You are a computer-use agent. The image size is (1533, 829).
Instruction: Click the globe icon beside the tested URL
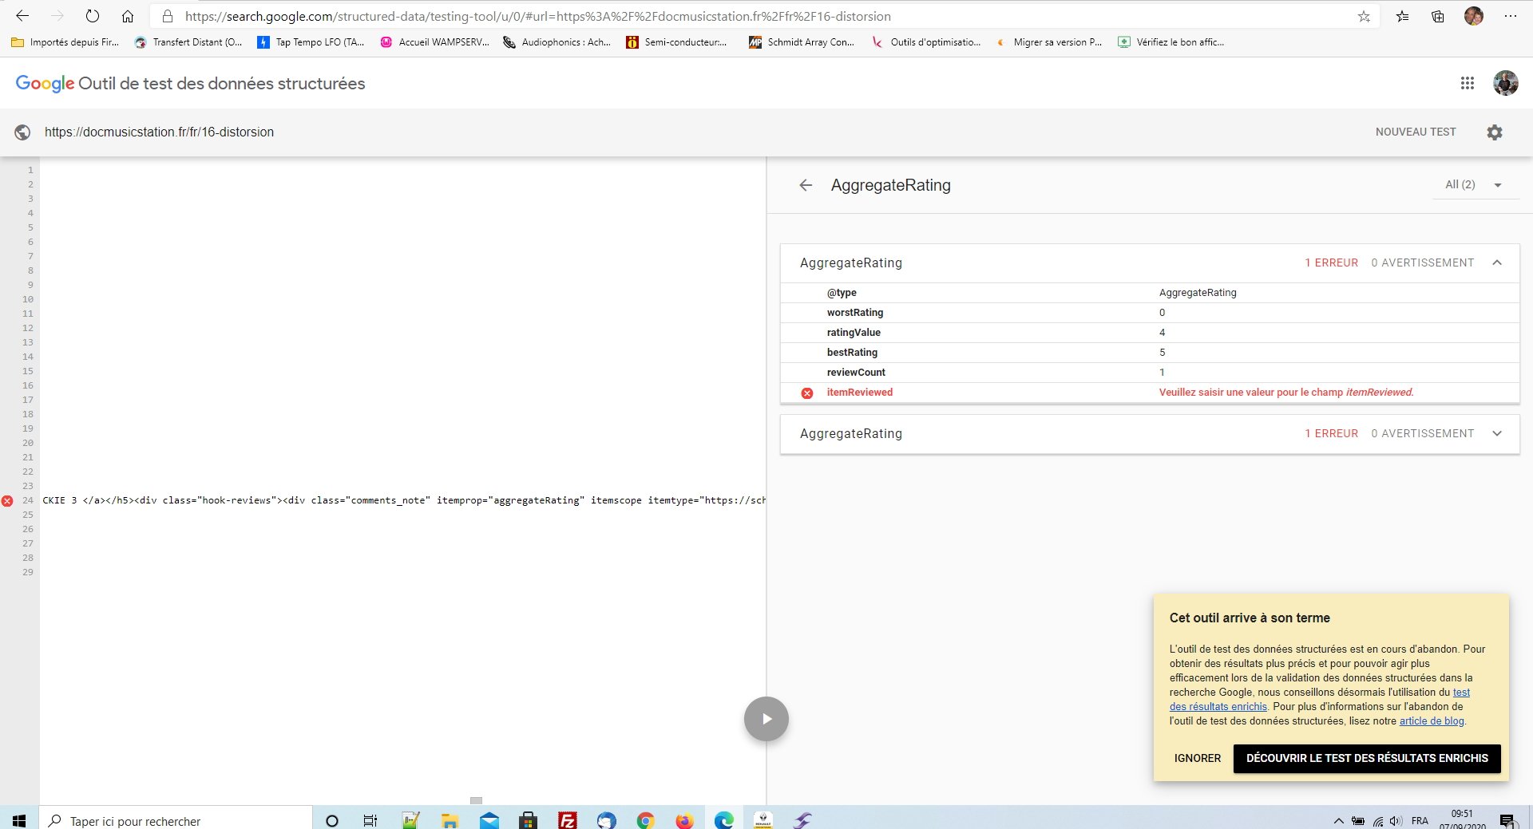[22, 132]
